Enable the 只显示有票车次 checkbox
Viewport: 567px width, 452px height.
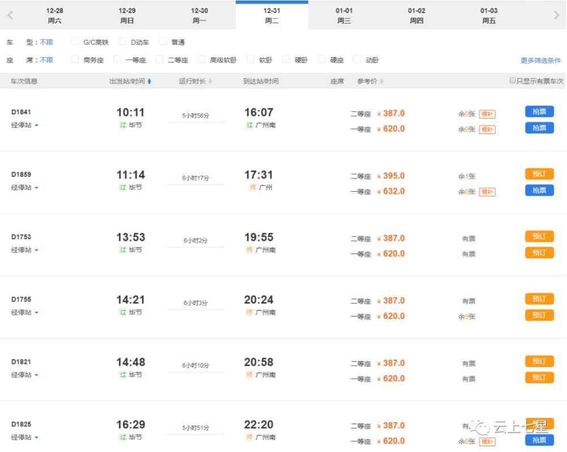(x=513, y=81)
